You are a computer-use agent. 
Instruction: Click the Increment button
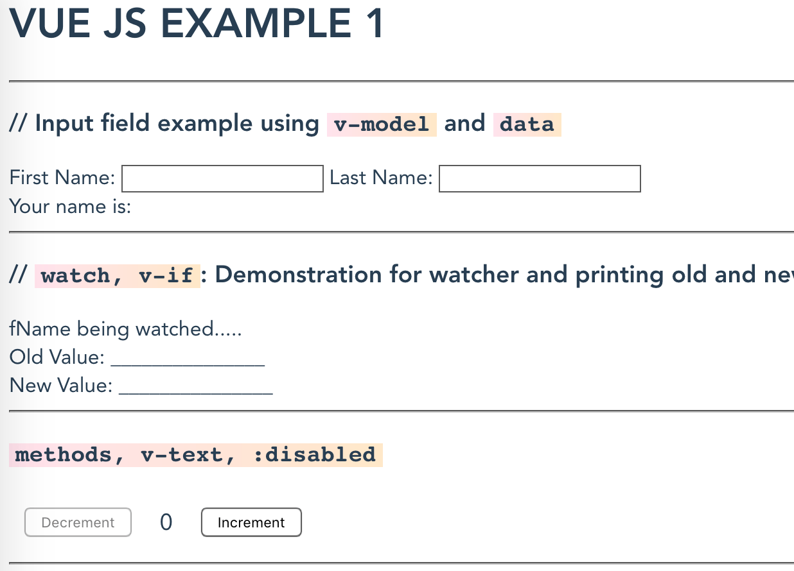click(x=251, y=522)
